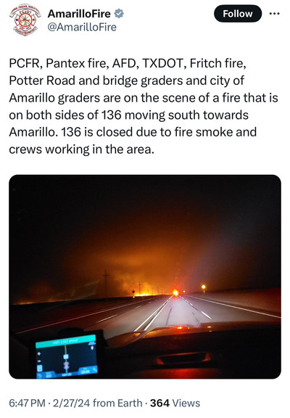Click the tweet text about highway 136
Image resolution: width=290 pixels, height=418 pixels.
pos(144,106)
